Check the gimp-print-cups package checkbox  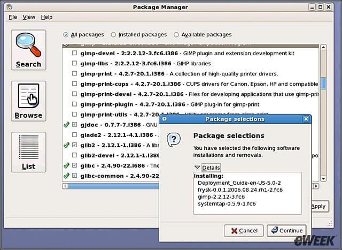[x=75, y=84]
